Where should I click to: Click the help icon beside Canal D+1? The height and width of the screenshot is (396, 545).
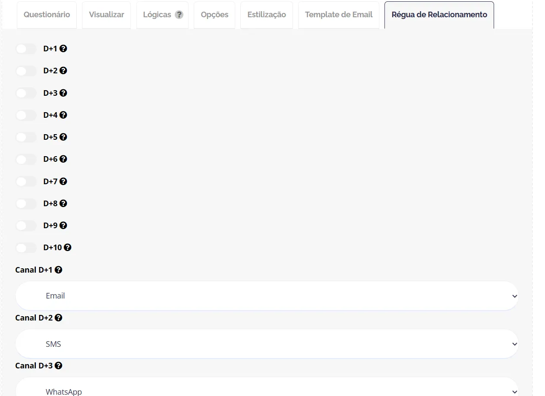pyautogui.click(x=58, y=270)
